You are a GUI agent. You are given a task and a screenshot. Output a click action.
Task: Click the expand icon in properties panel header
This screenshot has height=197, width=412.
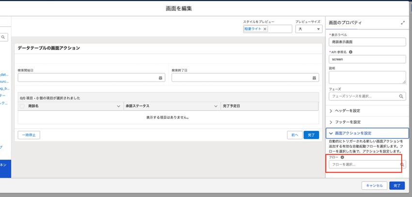point(403,23)
